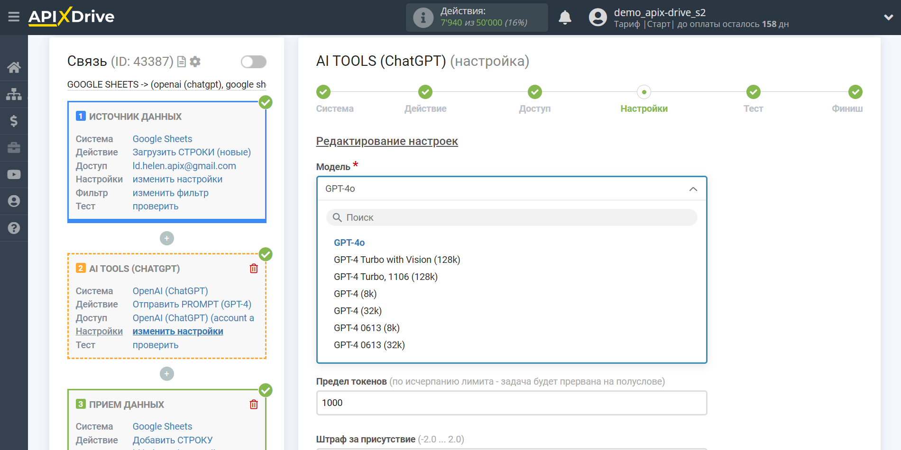Select GPT-4 0613 (32k) option
The image size is (901, 450).
pyautogui.click(x=369, y=345)
